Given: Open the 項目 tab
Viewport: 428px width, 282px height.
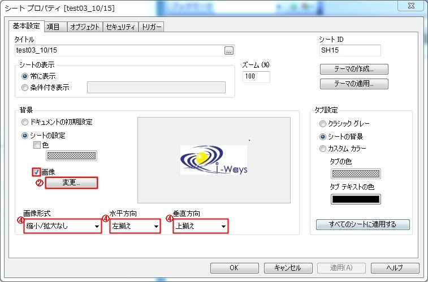Looking at the screenshot, I should [x=55, y=27].
